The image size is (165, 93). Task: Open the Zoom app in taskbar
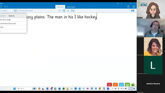coord(108,89)
